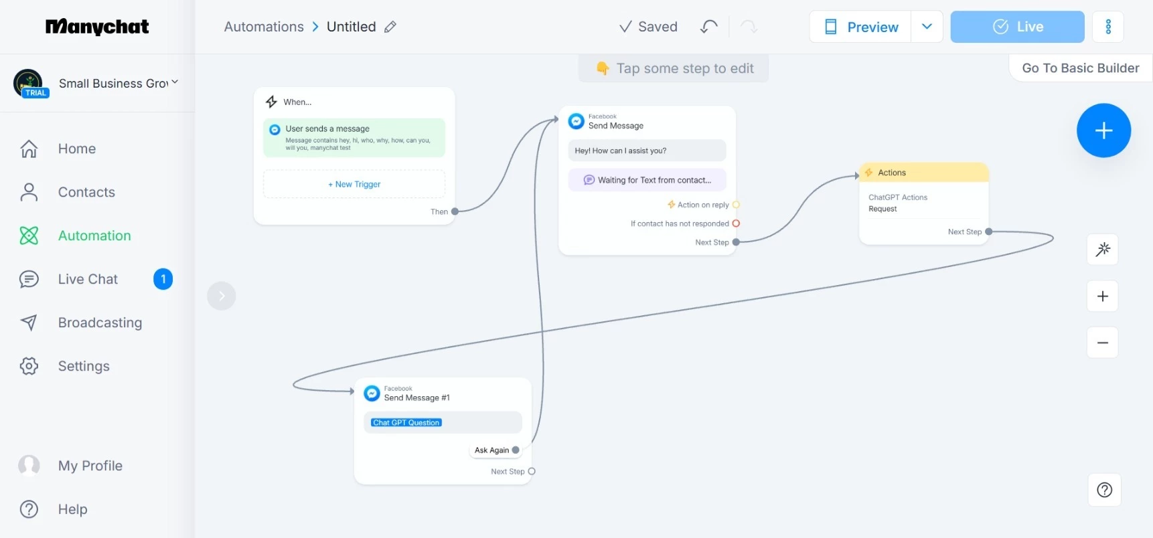Click the Automations breadcrumb link
The height and width of the screenshot is (538, 1153).
264,27
